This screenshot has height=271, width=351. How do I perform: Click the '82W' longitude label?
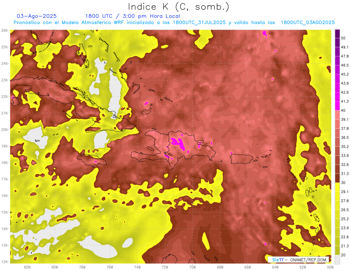coord(27,267)
